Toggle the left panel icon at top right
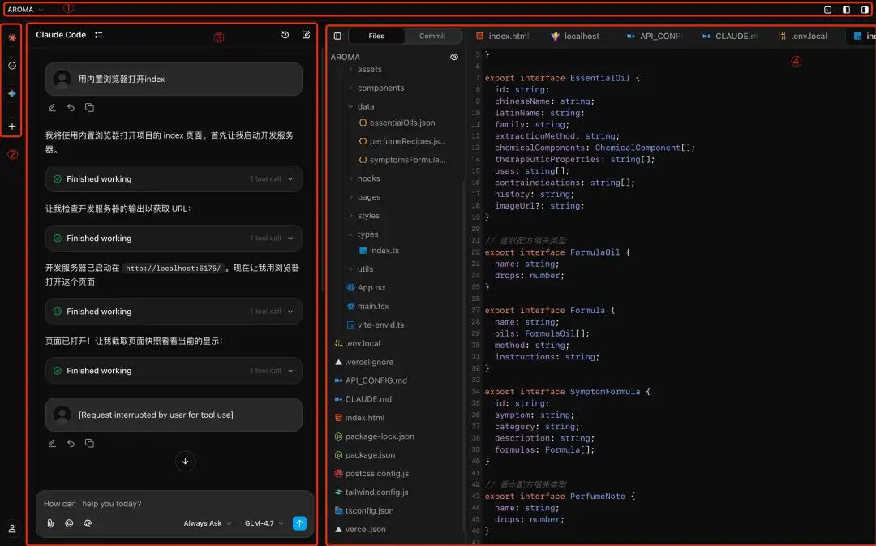 click(846, 9)
